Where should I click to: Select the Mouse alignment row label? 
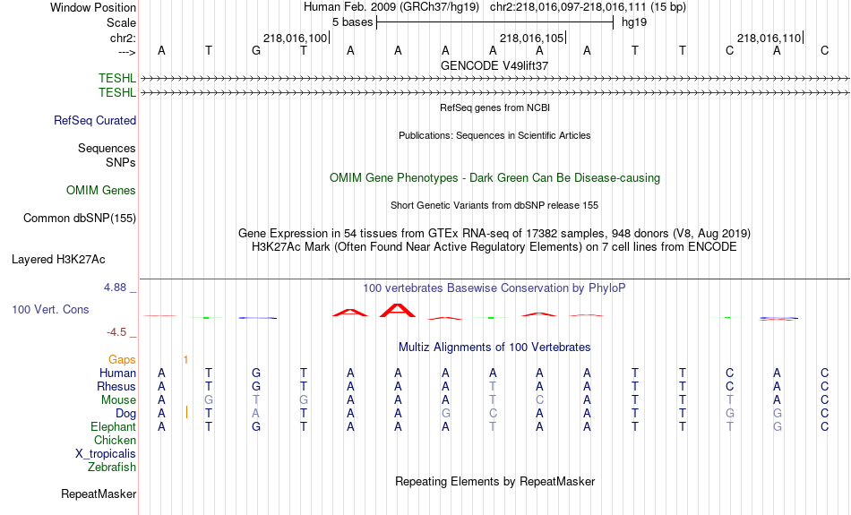[x=118, y=400]
